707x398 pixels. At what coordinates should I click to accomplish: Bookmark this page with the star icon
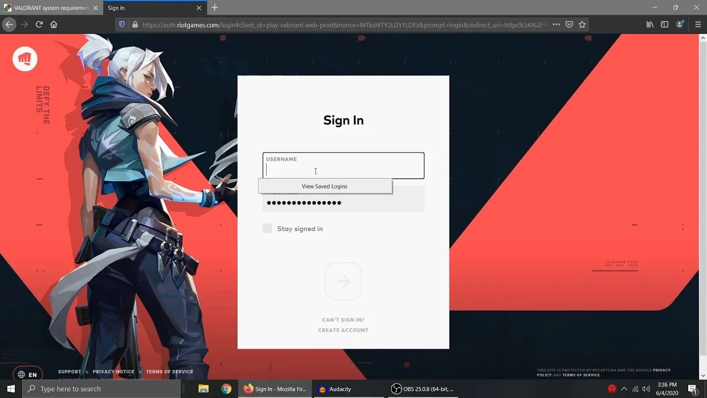click(582, 24)
